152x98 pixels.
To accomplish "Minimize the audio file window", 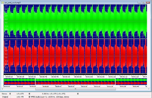I will 139,3.
